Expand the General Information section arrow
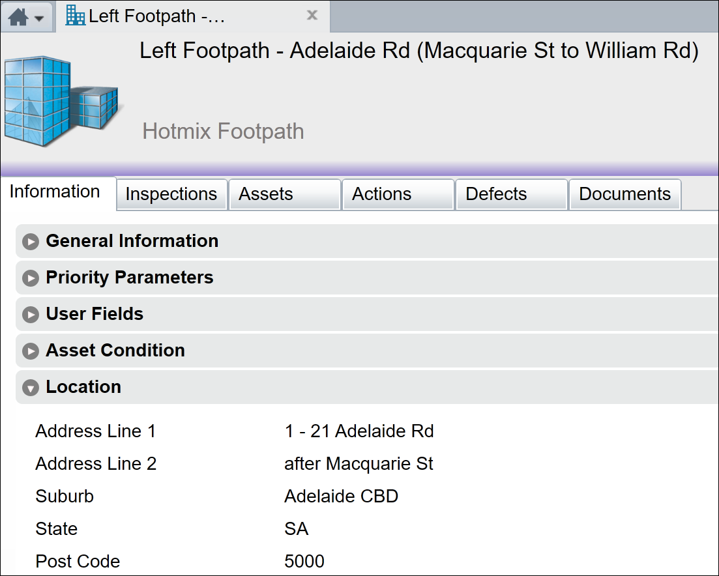This screenshot has height=576, width=719. (x=30, y=242)
